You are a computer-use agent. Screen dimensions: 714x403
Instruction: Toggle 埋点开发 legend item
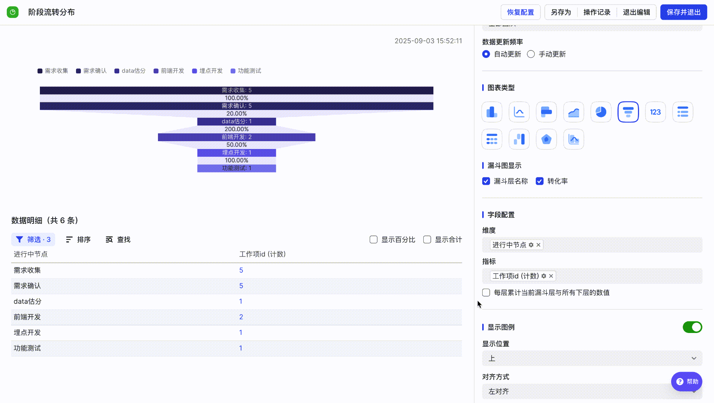(207, 71)
